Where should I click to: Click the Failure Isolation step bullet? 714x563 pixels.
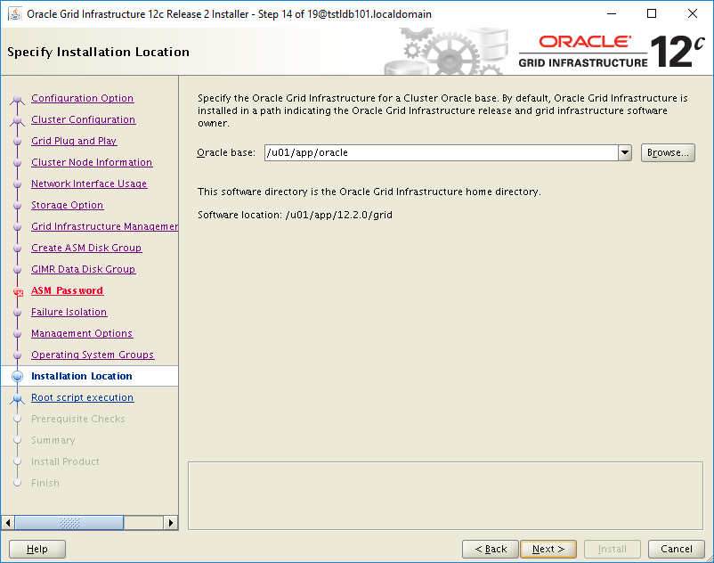[17, 313]
